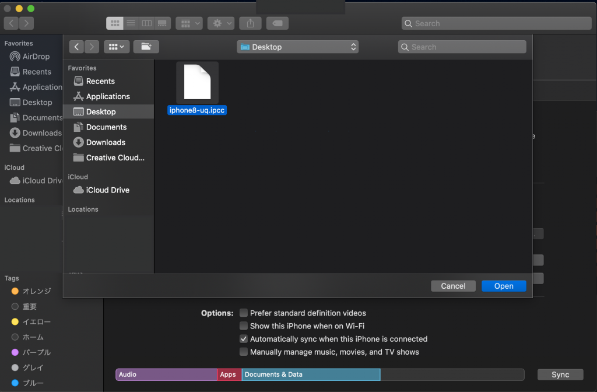This screenshot has height=392, width=597.
Task: Open Recents in the dialog sidebar
Action: (x=108, y=81)
